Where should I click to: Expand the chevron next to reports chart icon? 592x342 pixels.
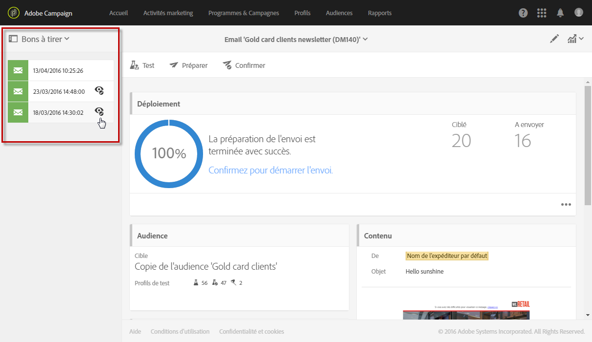click(x=581, y=40)
